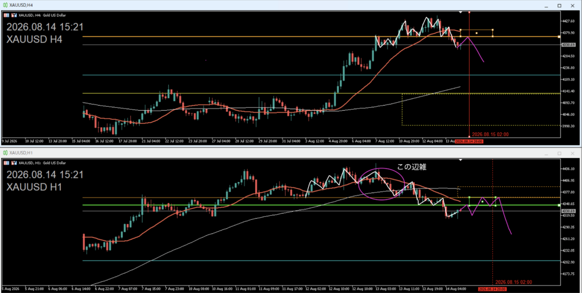Screen dimensions: 582x293
Task: Click the 3998.30 price scale label
Action: click(568, 126)
